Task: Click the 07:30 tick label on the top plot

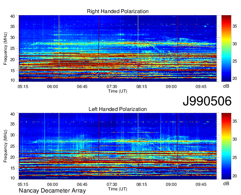Action: [112, 87]
